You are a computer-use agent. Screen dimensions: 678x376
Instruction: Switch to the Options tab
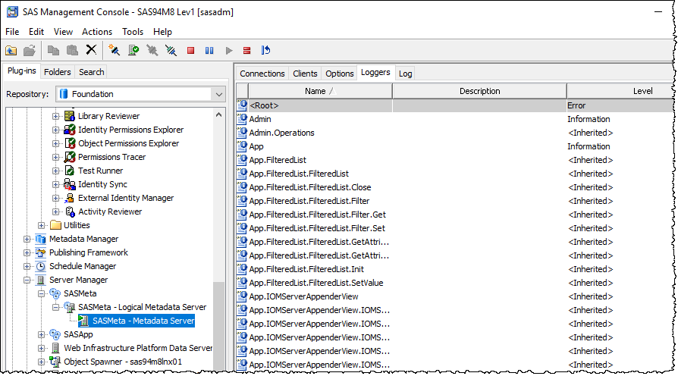[x=340, y=74]
